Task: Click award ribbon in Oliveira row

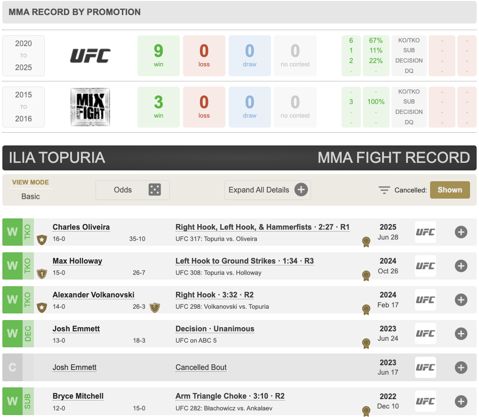Action: coord(366,242)
